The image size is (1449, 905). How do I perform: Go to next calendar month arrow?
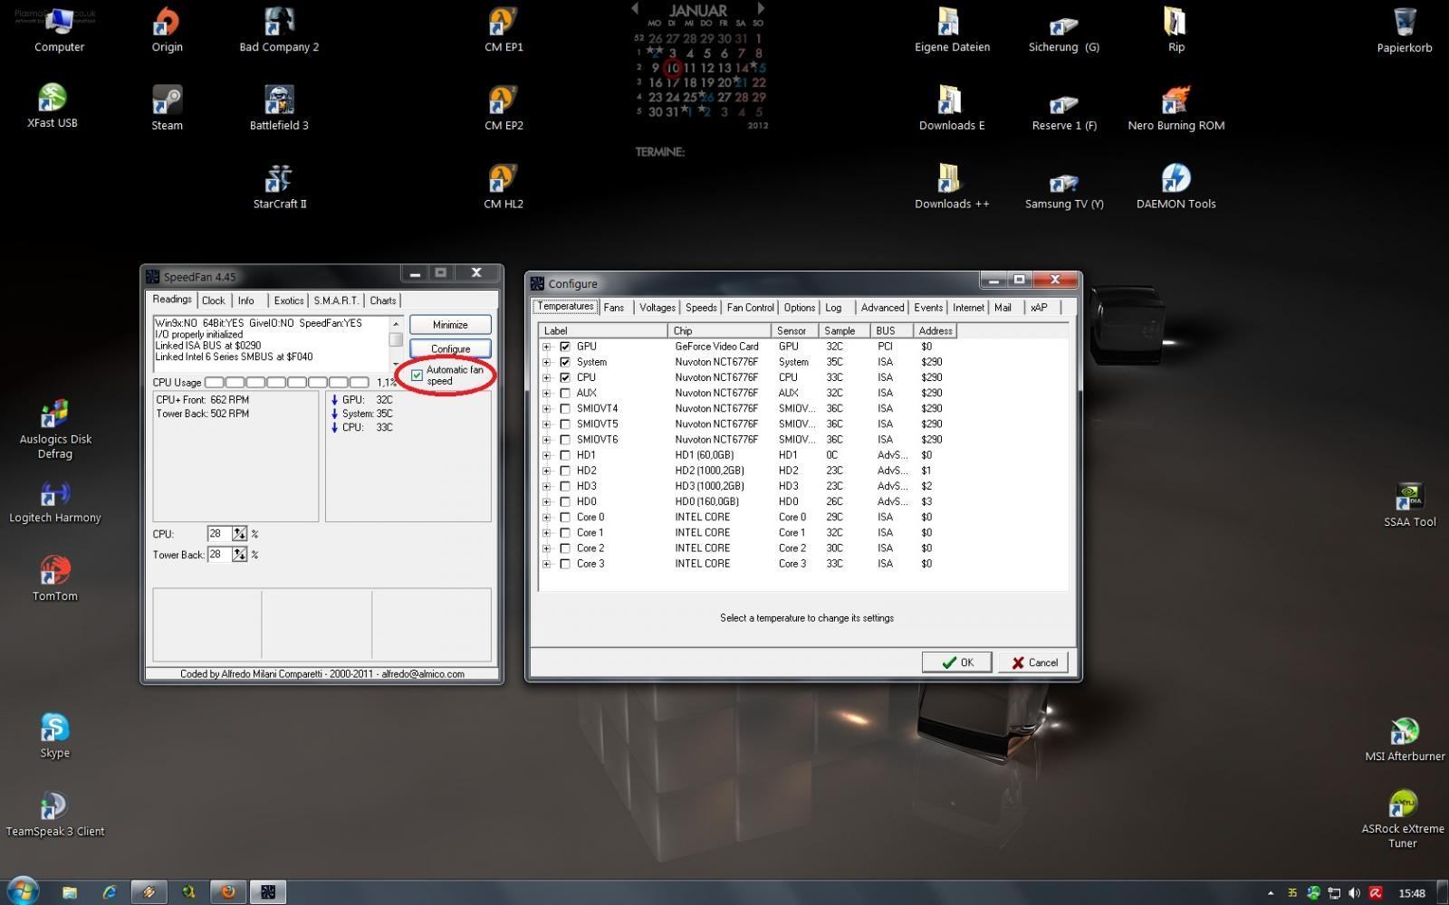760,8
